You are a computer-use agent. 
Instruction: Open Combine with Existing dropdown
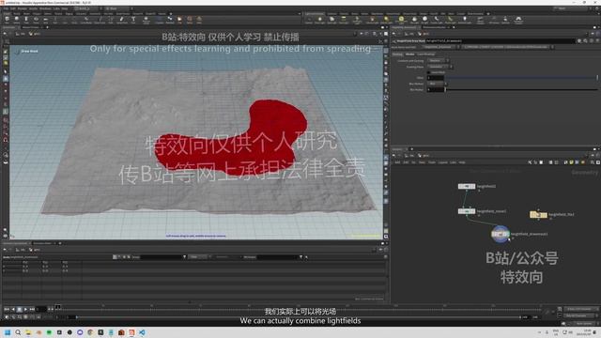click(438, 60)
